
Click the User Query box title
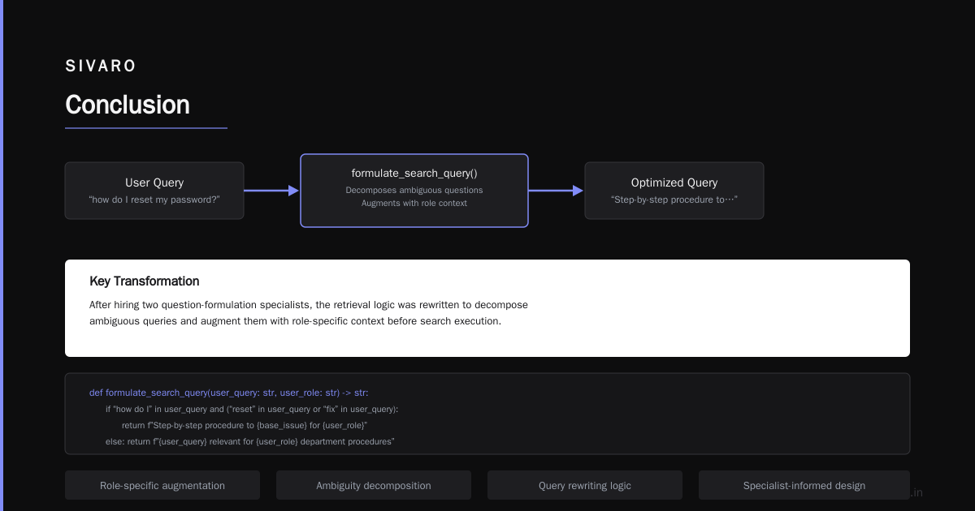tap(154, 182)
